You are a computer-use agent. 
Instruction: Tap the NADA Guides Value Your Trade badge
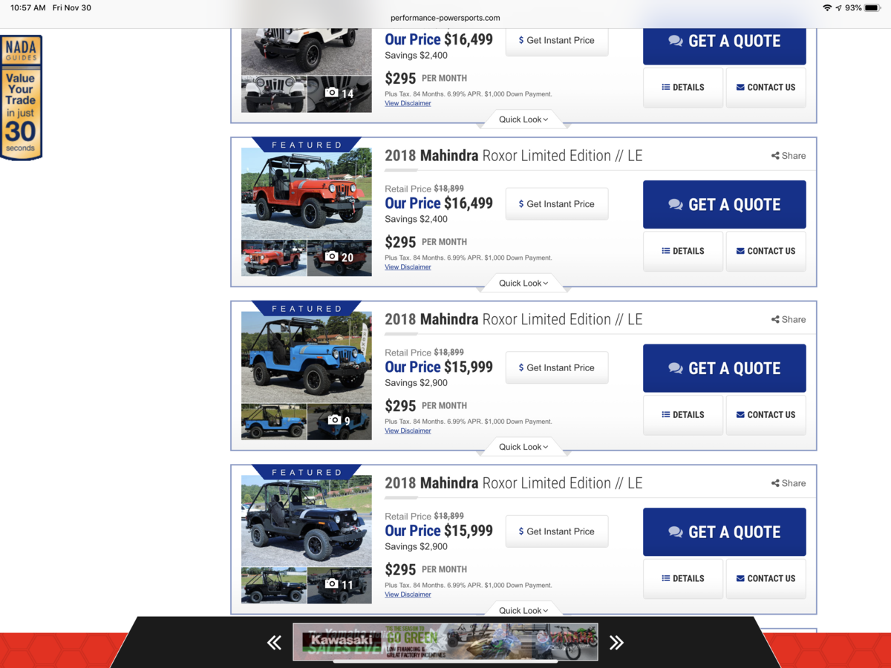point(21,97)
